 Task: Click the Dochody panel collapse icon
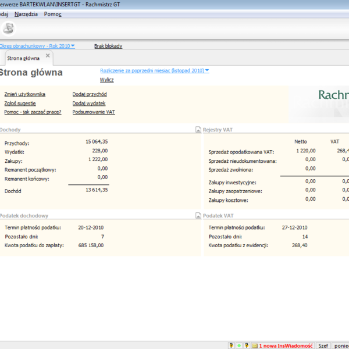pos(198,129)
